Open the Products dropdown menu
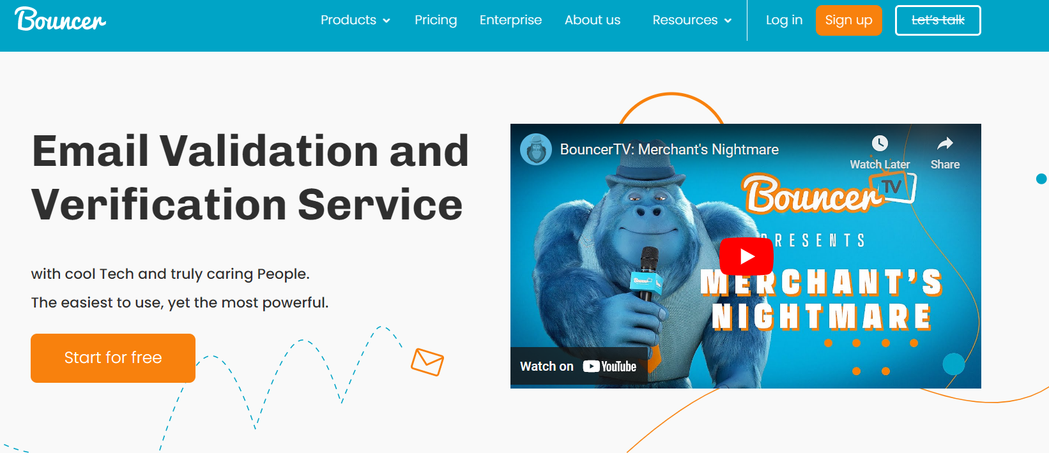This screenshot has width=1049, height=460. pyautogui.click(x=355, y=20)
